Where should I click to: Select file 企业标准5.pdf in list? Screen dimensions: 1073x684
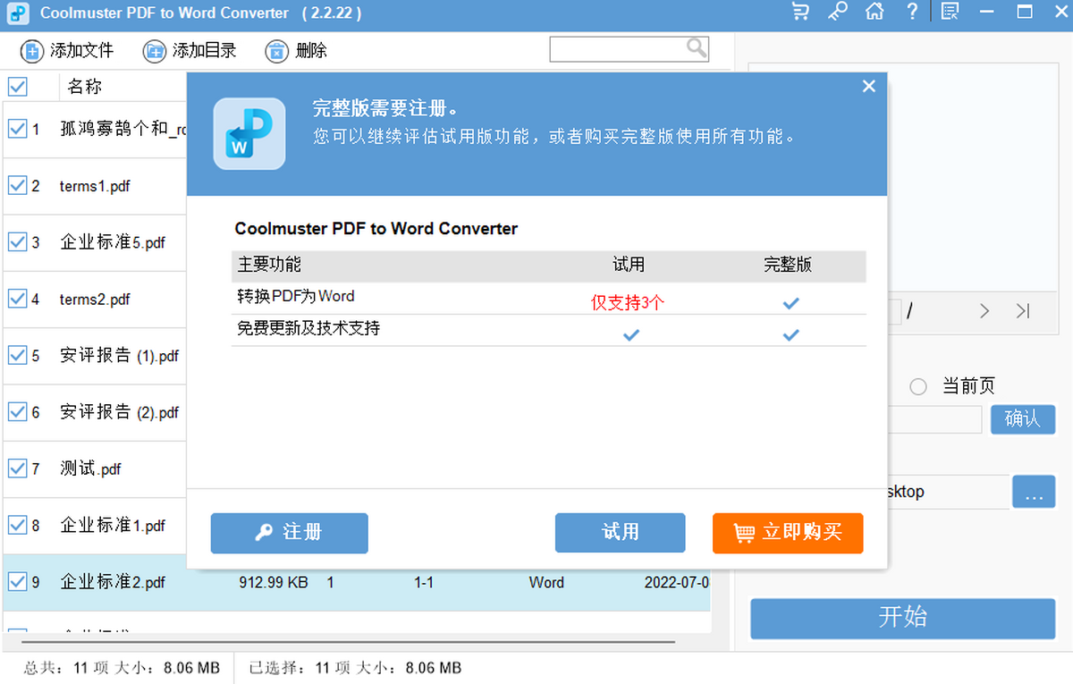click(x=113, y=242)
